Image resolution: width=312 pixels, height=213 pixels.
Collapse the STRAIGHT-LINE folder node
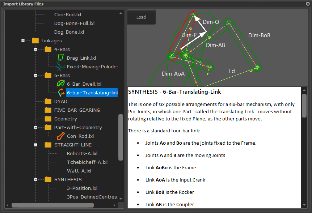[x=36, y=145]
